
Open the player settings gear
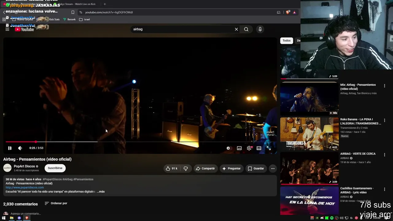pos(249,148)
